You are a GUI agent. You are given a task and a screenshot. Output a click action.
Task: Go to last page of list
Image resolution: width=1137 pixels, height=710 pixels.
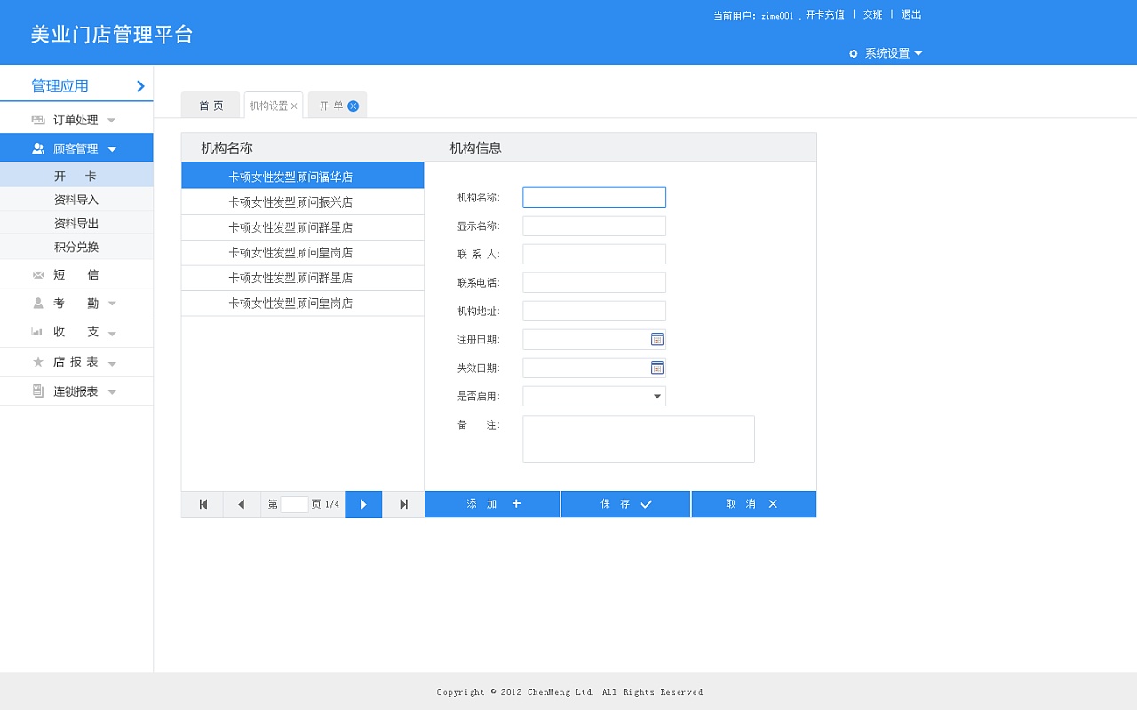coord(403,504)
